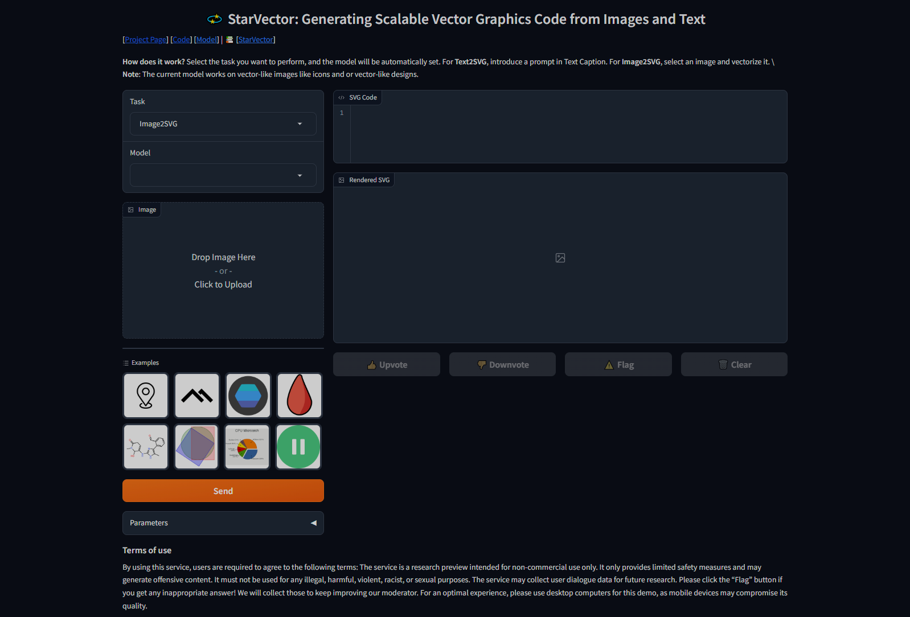
Task: Pick the red blood drop example
Action: coord(300,396)
